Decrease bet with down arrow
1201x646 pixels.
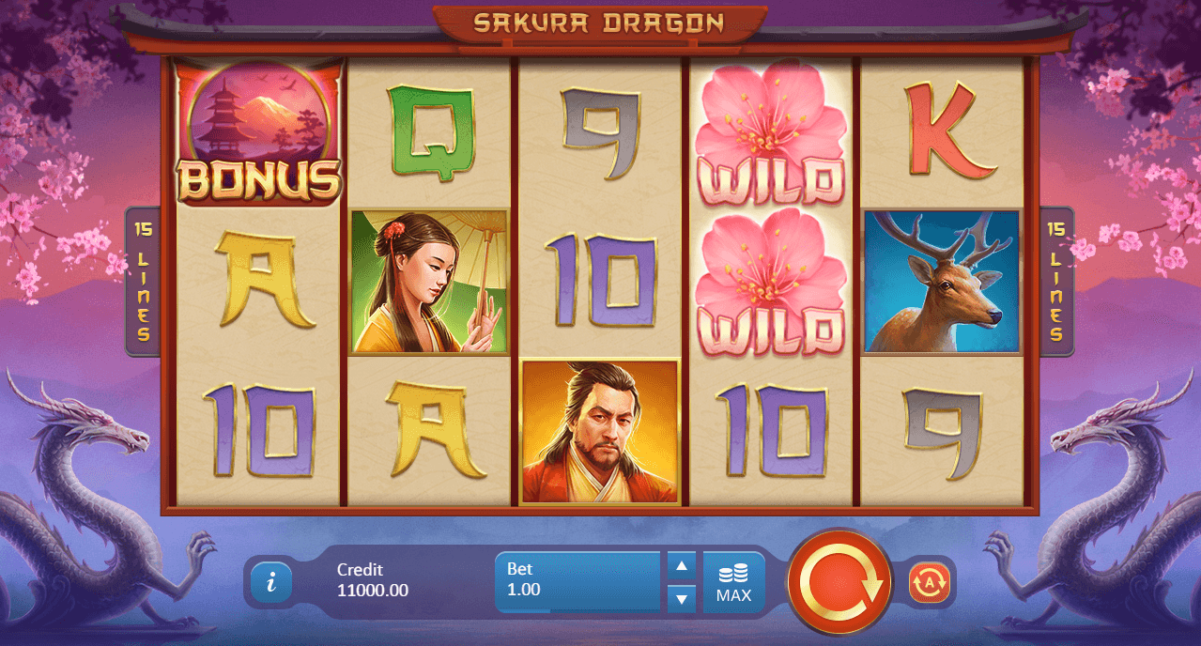(x=682, y=598)
